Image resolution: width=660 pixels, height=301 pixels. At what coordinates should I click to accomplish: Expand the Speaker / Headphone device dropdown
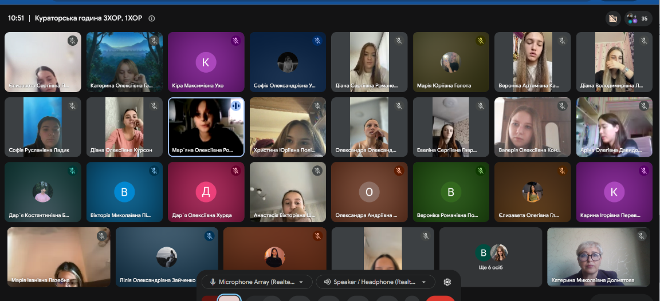[375, 282]
